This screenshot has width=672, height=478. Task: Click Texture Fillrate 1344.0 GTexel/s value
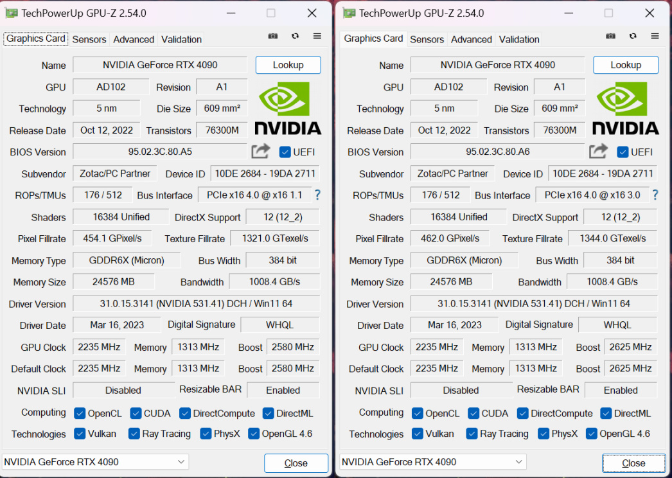tap(612, 238)
